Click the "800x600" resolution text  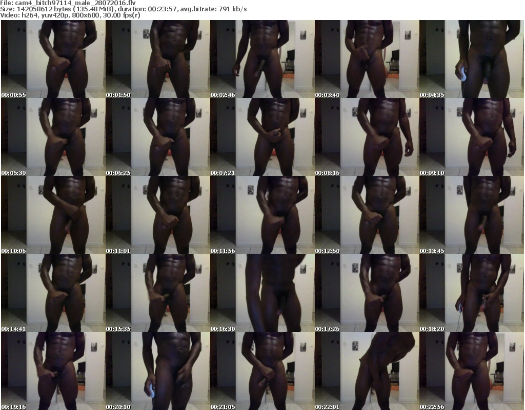86,15
